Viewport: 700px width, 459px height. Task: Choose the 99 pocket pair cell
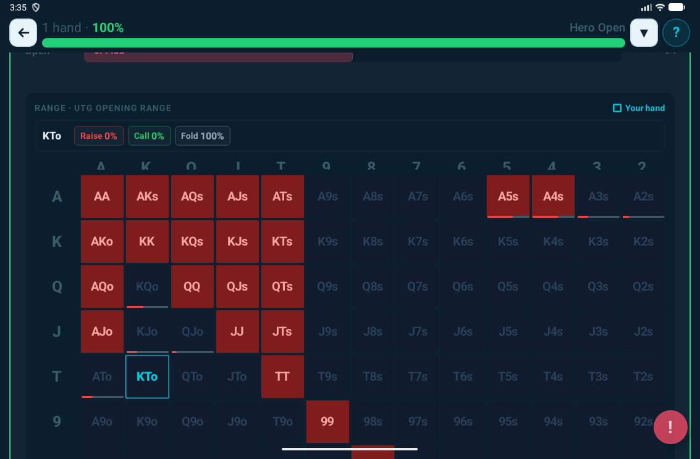327,421
